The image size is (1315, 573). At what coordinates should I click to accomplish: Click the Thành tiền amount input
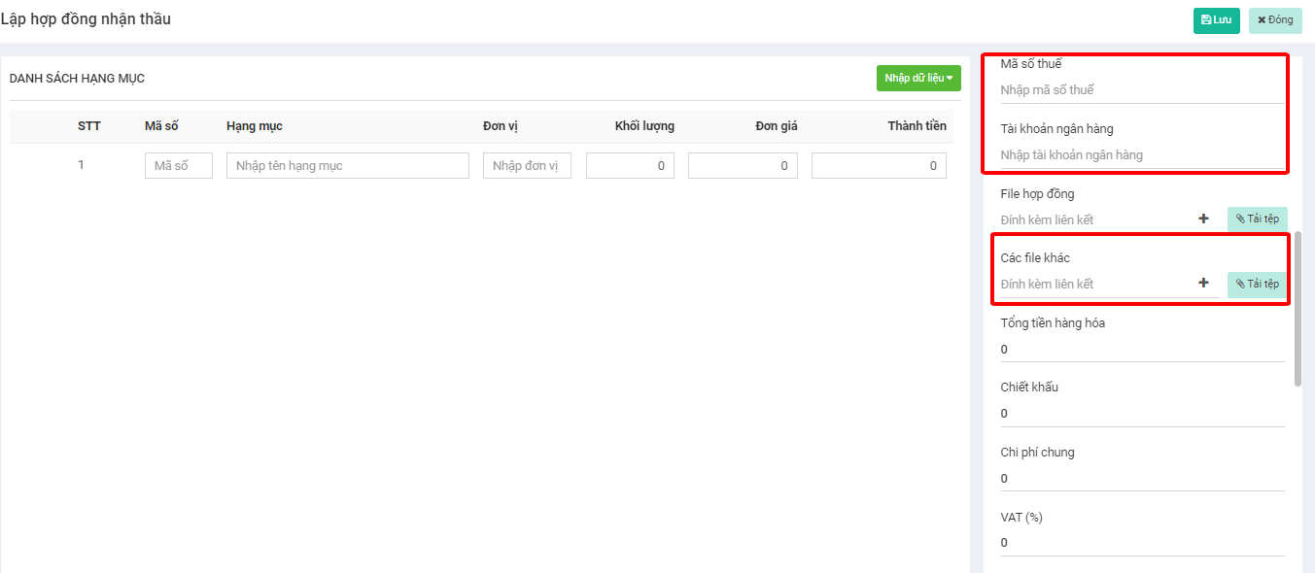(879, 166)
